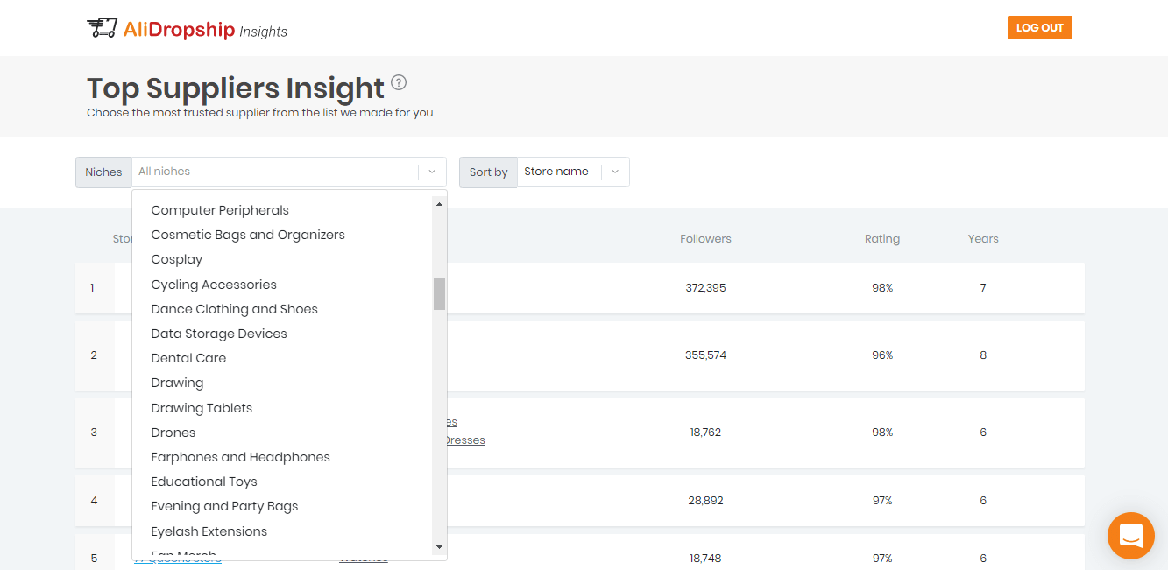Open the help question mark beside the title
The width and height of the screenshot is (1168, 570).
click(x=399, y=81)
